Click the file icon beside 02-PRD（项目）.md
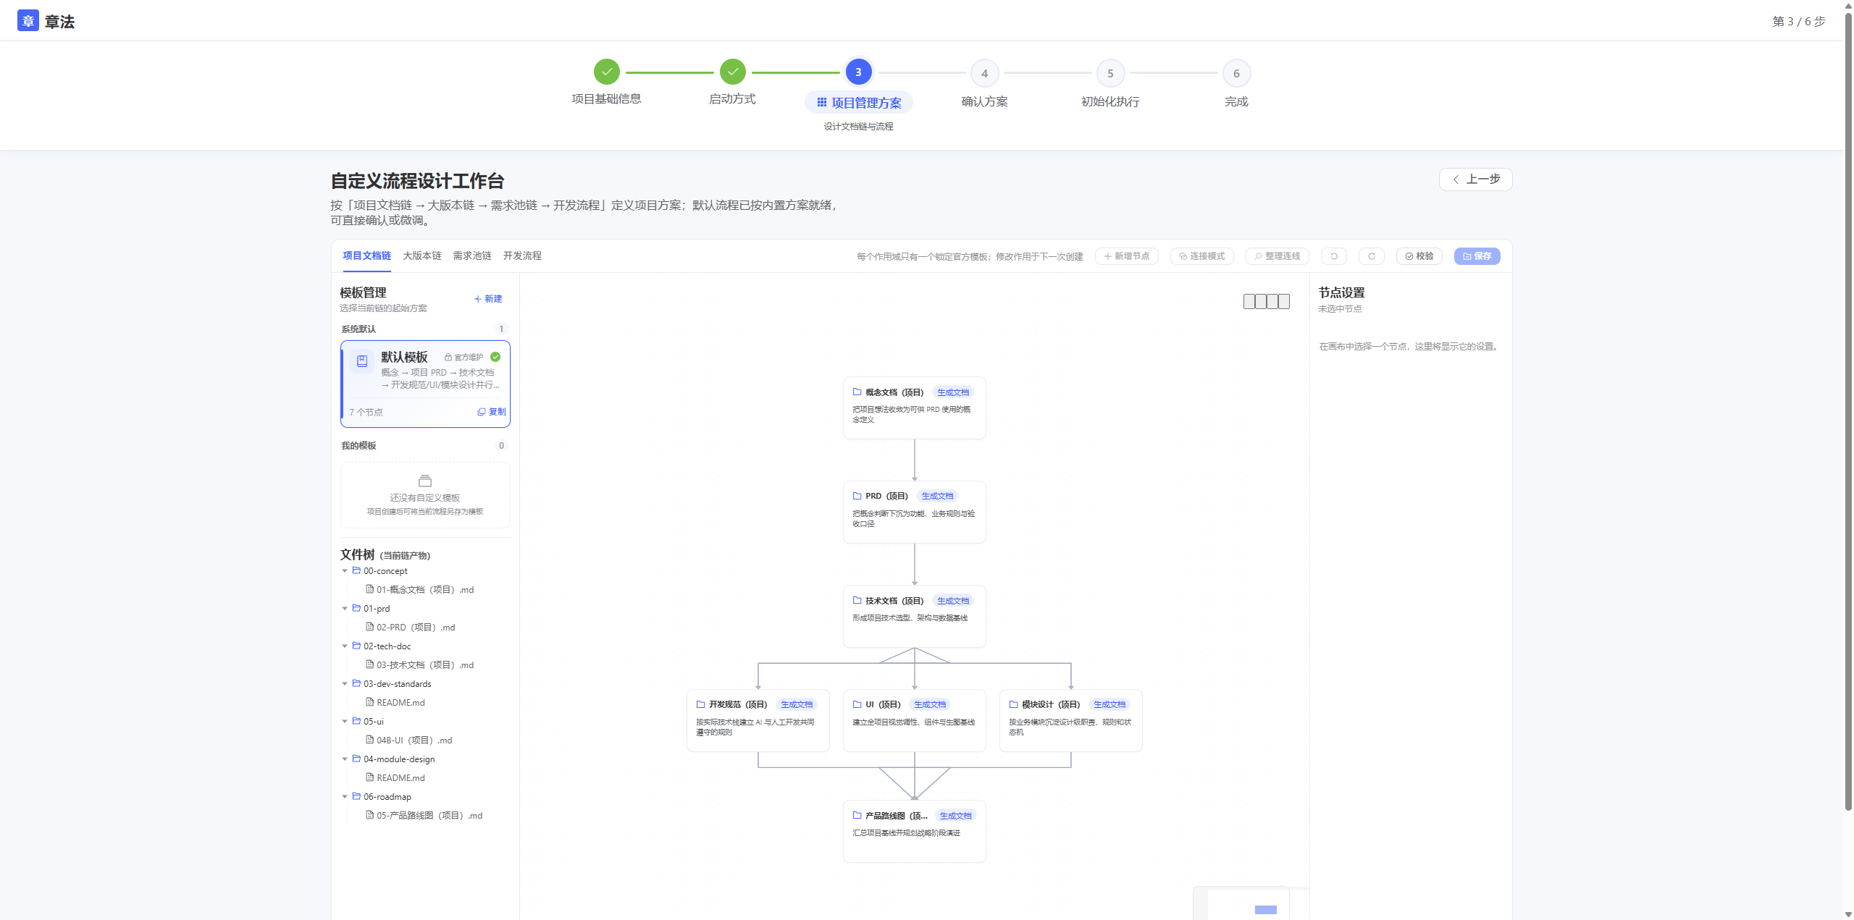 370,627
